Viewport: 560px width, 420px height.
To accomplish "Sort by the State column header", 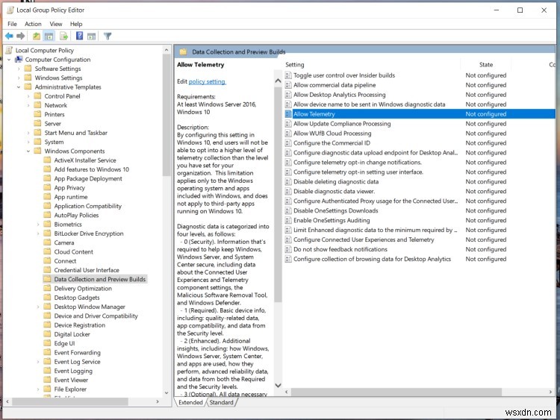I will tap(486, 65).
